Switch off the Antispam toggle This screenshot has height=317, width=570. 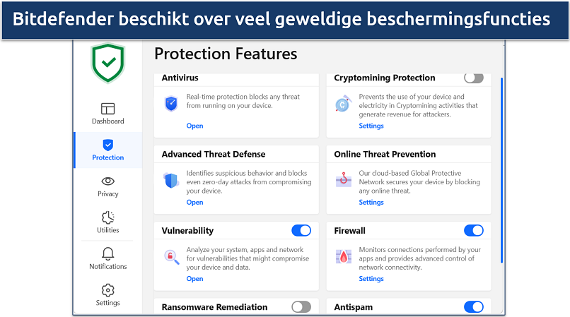pyautogui.click(x=474, y=306)
